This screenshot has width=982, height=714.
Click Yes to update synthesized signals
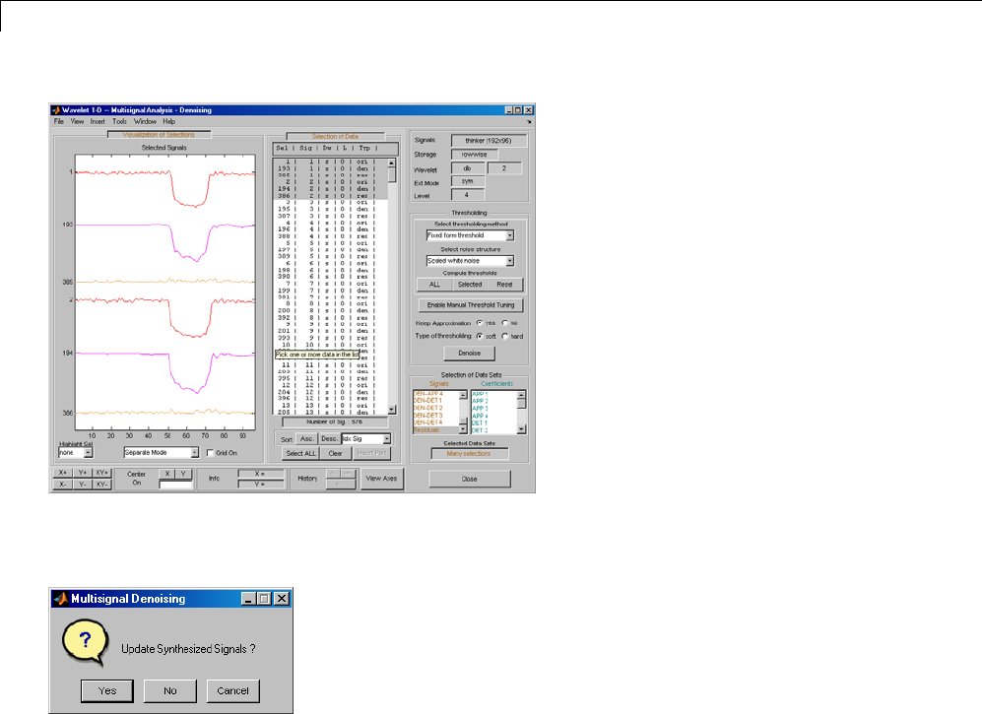click(x=107, y=690)
